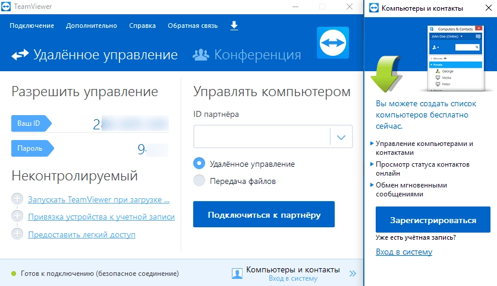This screenshot has height=286, width=497.
Task: Click the people icon beside Конференция
Action: (x=201, y=55)
